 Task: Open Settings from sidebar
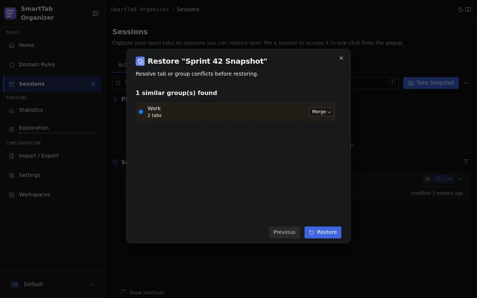(x=52, y=175)
